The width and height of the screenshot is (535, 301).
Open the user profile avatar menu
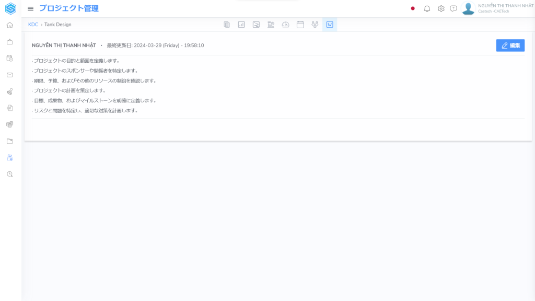[468, 9]
